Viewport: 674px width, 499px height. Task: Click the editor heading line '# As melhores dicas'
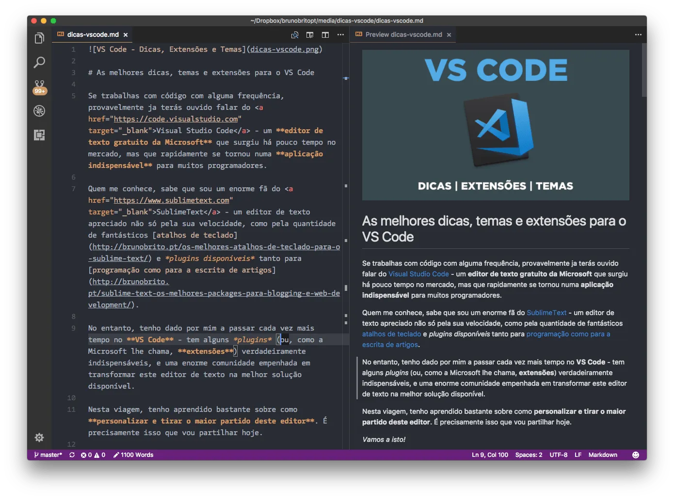tap(201, 73)
